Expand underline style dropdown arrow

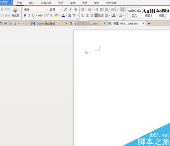point(36,16)
